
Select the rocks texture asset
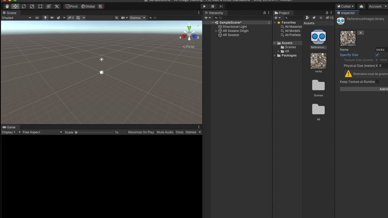[318, 63]
